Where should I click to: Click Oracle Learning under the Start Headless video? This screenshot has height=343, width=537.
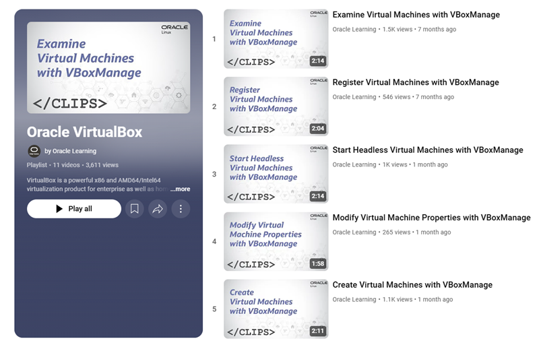pyautogui.click(x=354, y=164)
